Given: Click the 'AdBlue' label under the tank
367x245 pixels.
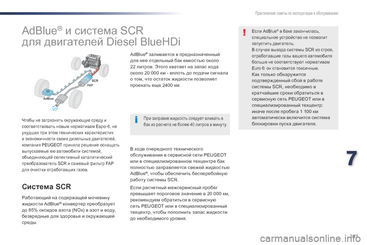Looking at the screenshot, I should pyautogui.click(x=49, y=98).
